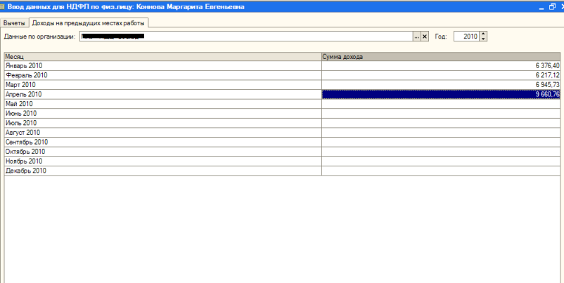Minimize the НДФЛ data entry window
The image size is (564, 283).
542,6
